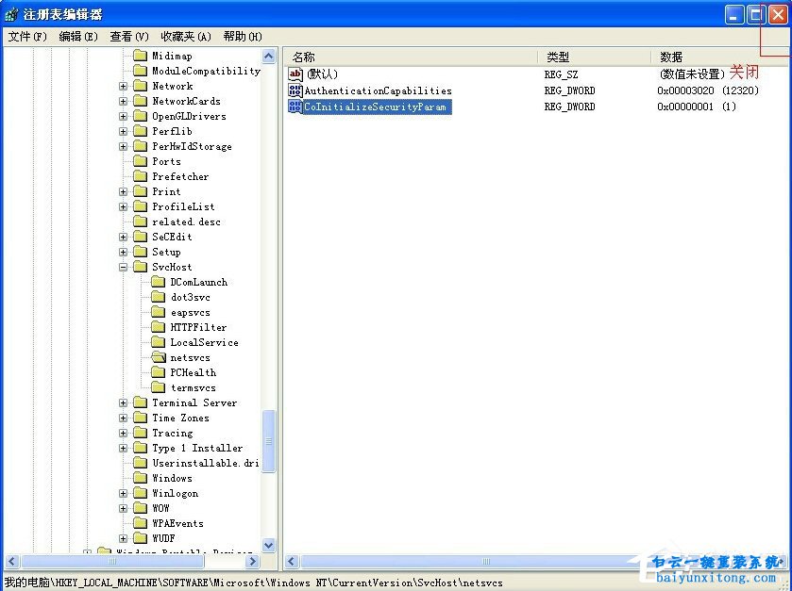Click the 名称 column header
This screenshot has height=591, width=792.
[378, 56]
